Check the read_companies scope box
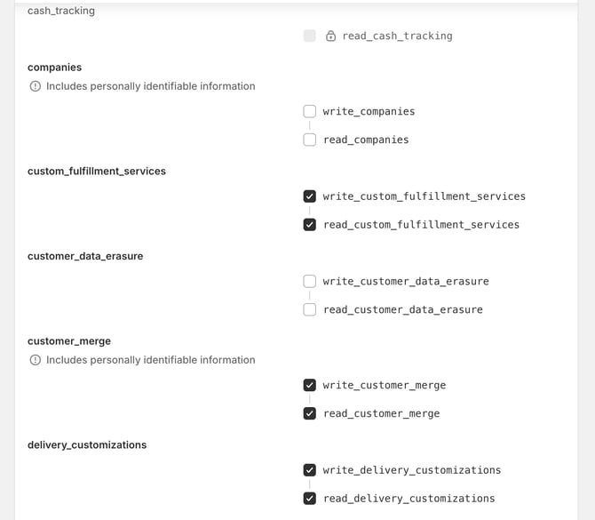Image resolution: width=595 pixels, height=520 pixels. click(x=309, y=140)
